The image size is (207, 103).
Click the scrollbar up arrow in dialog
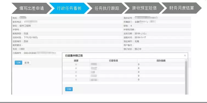tap(186, 60)
